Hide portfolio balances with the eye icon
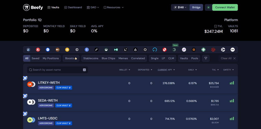The height and width of the screenshot is (129, 261). tap(40, 20)
